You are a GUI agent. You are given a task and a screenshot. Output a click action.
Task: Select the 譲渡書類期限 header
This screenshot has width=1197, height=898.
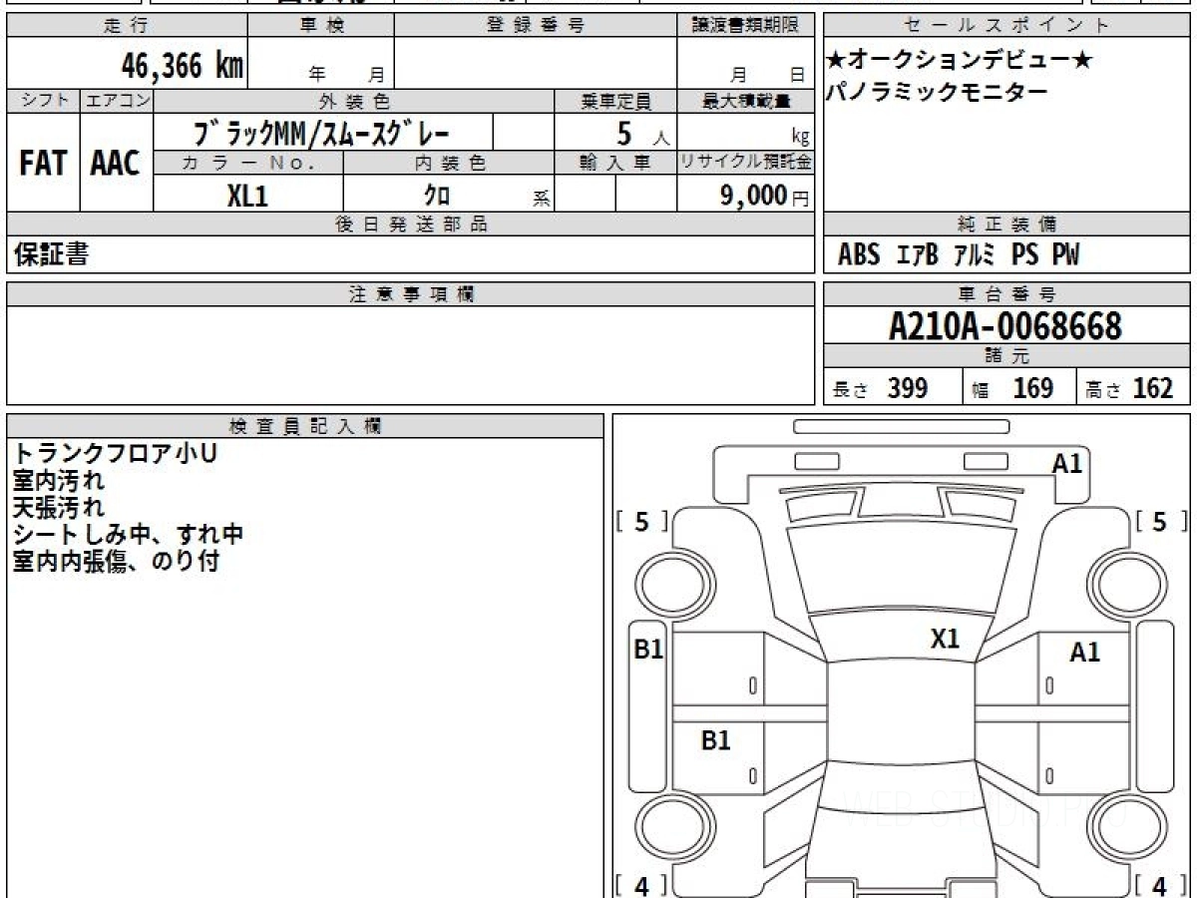pos(745,26)
